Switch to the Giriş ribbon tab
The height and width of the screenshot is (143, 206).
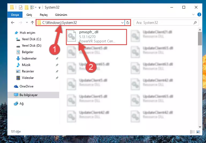coord(29,15)
